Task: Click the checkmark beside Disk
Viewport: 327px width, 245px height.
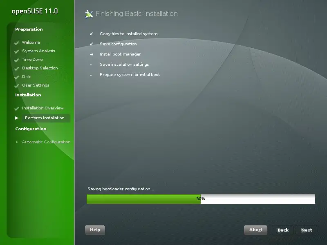Action: (x=16, y=77)
